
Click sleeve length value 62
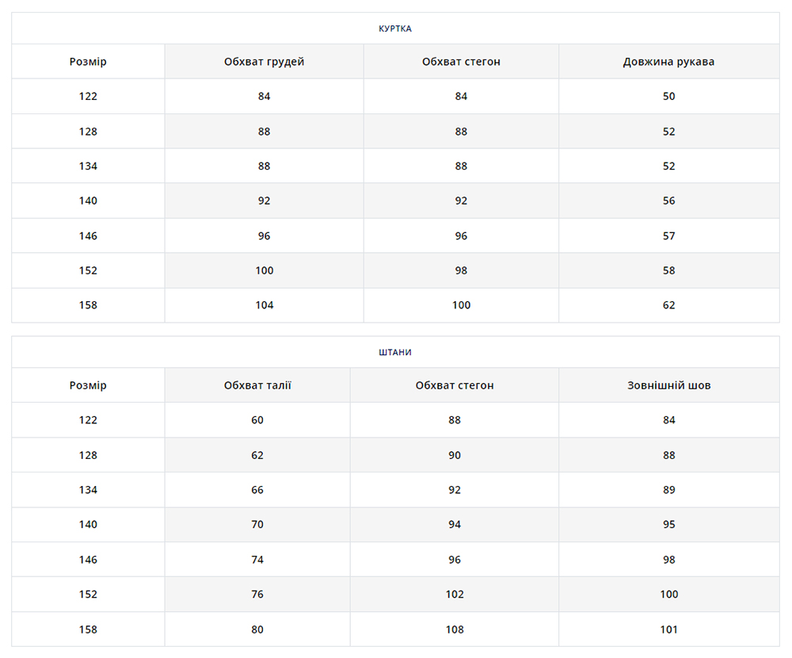click(x=668, y=305)
